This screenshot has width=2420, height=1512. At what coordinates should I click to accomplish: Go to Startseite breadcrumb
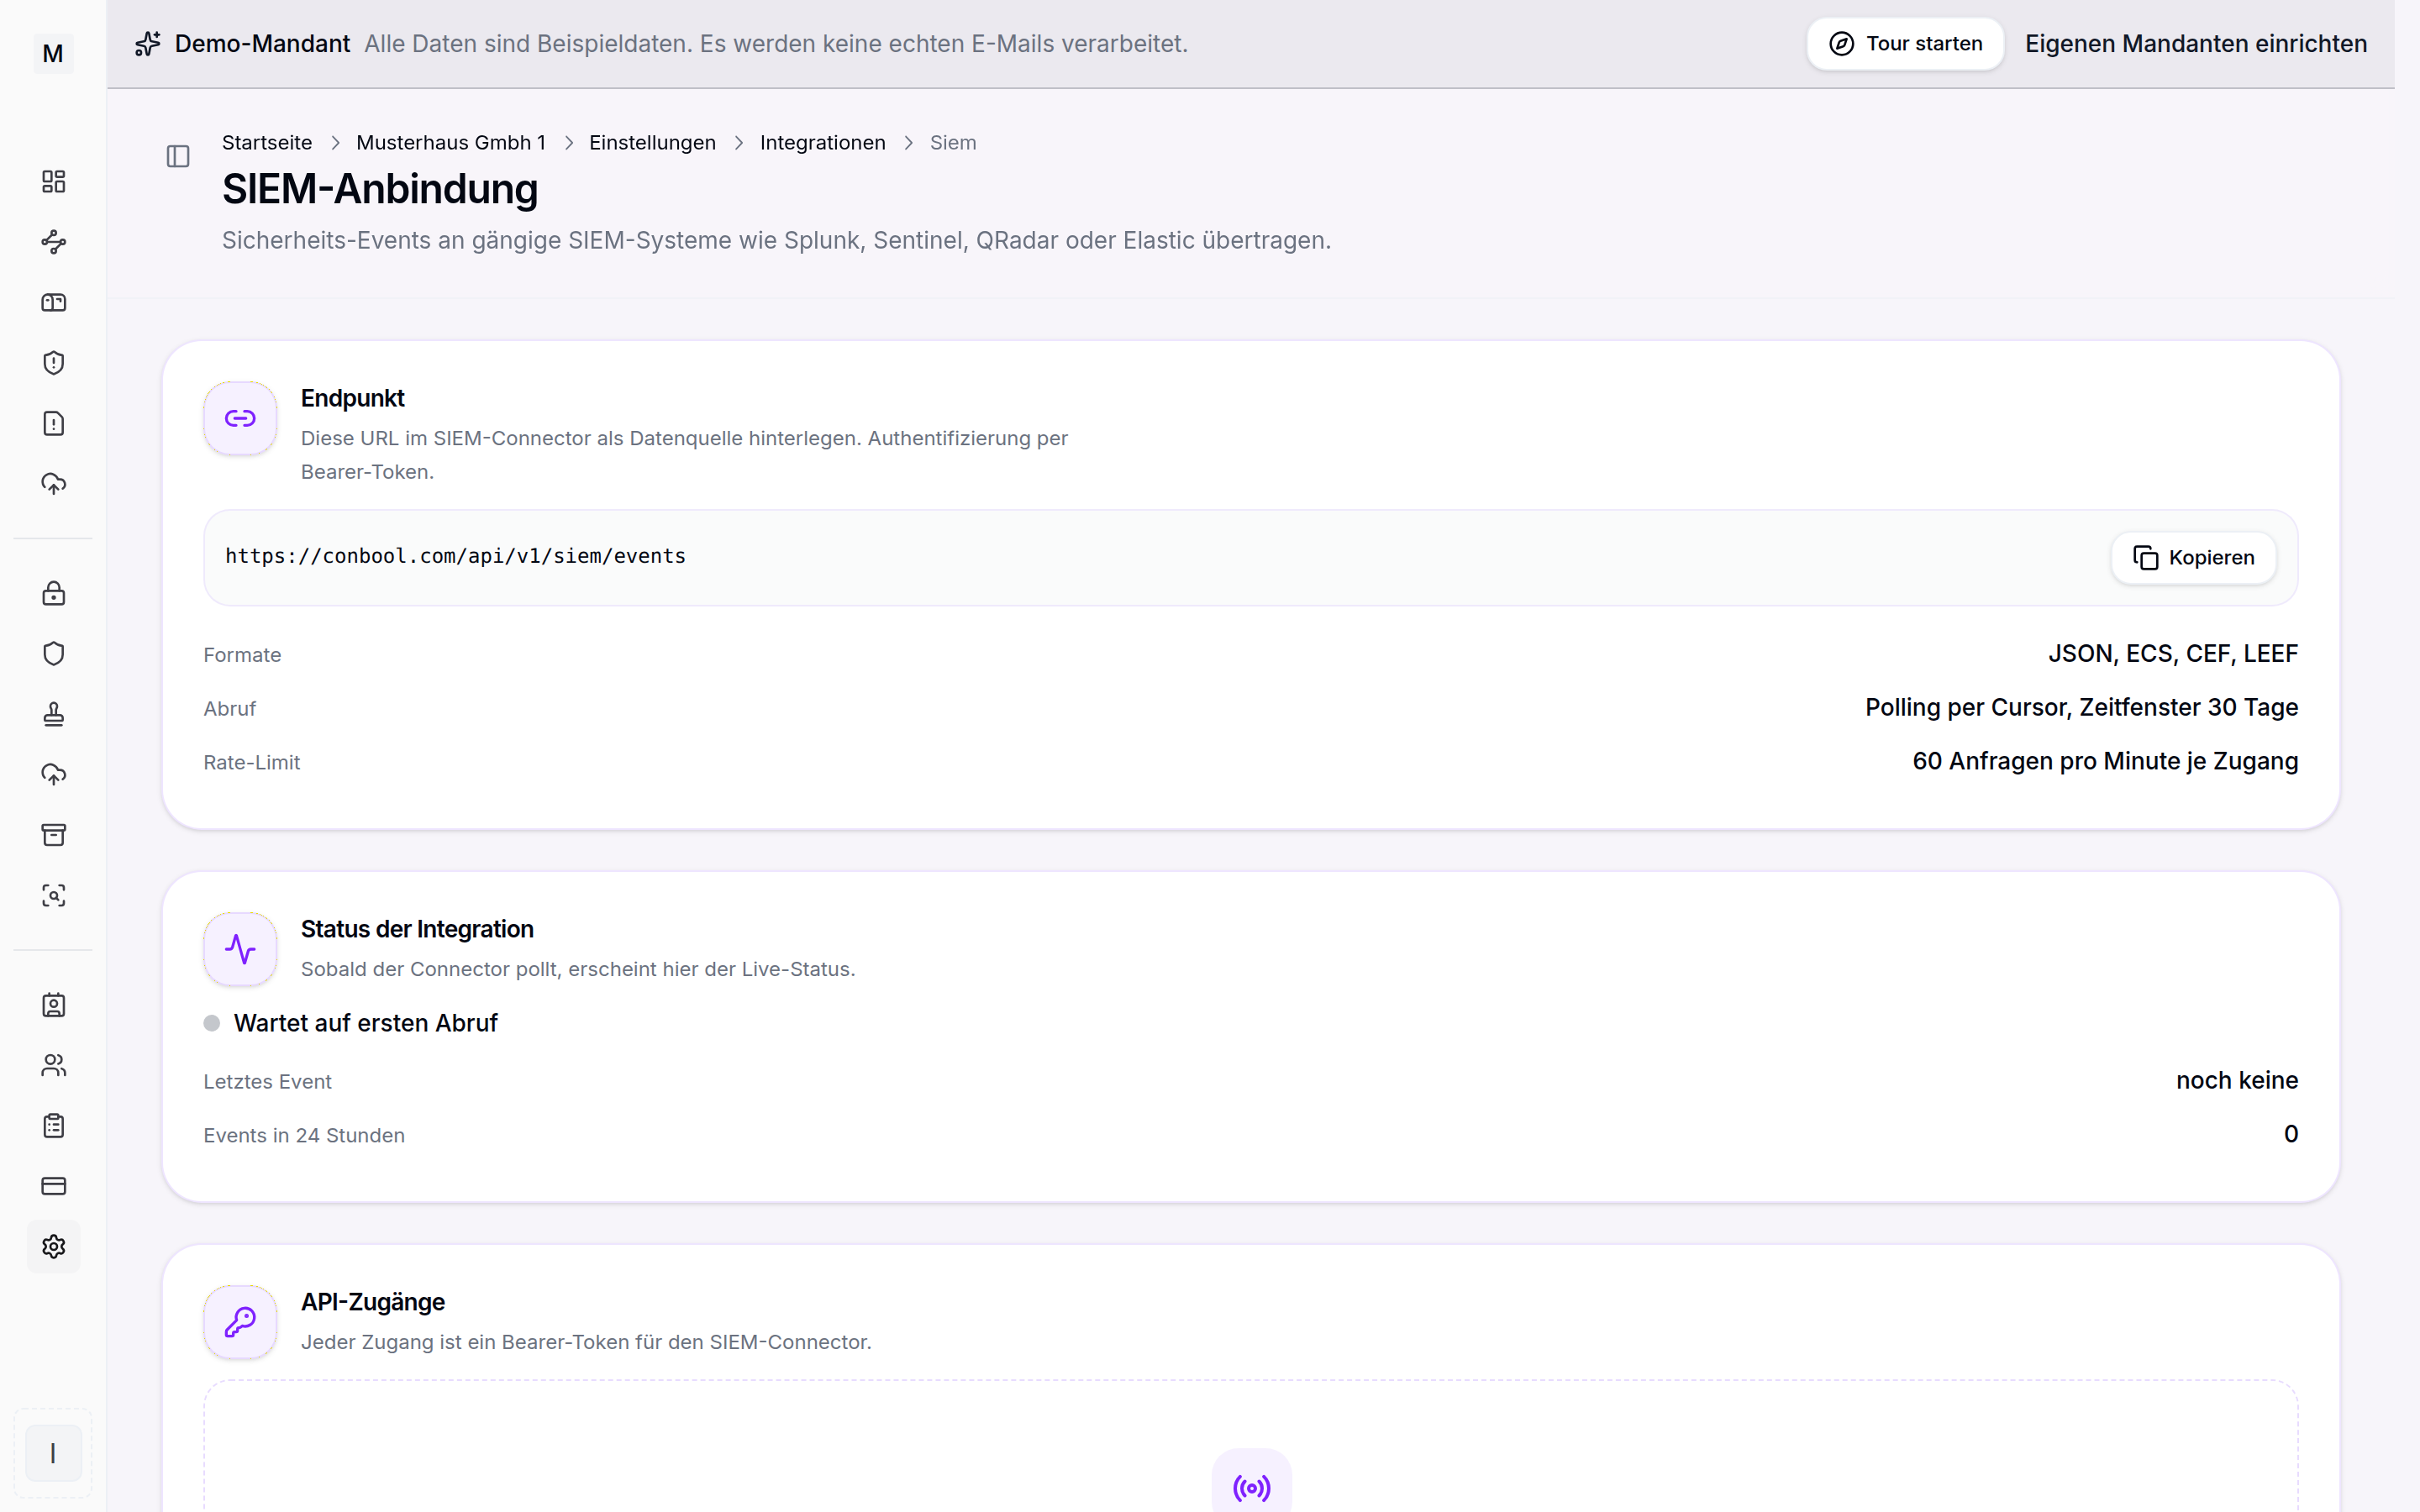267,143
